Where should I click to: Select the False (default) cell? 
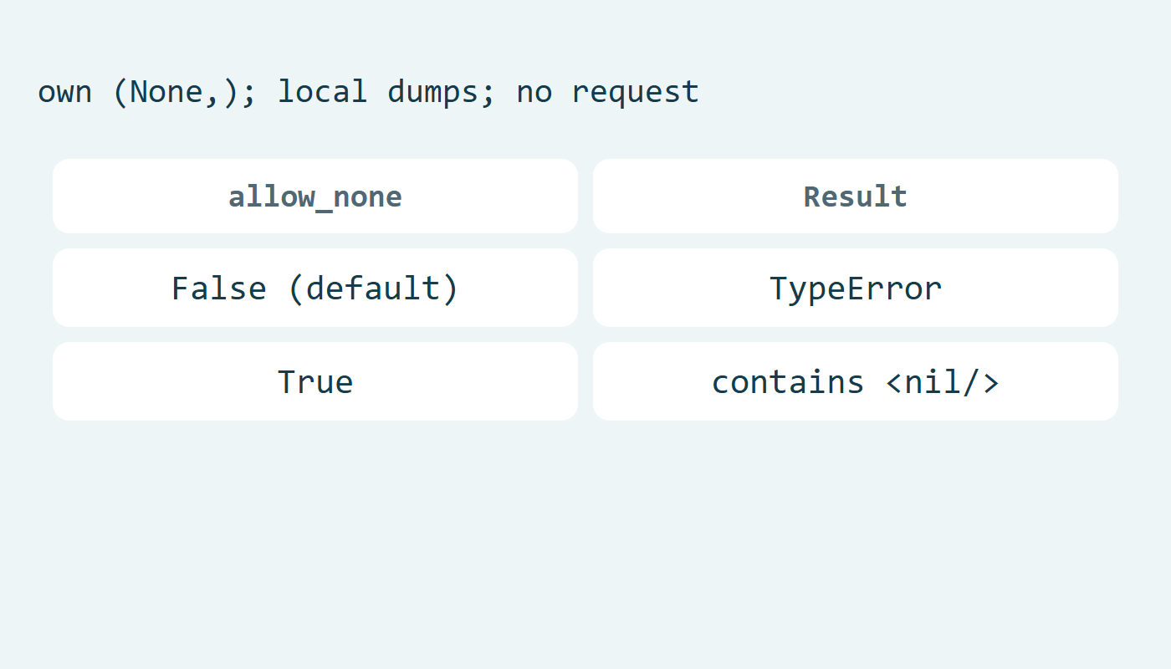(315, 288)
